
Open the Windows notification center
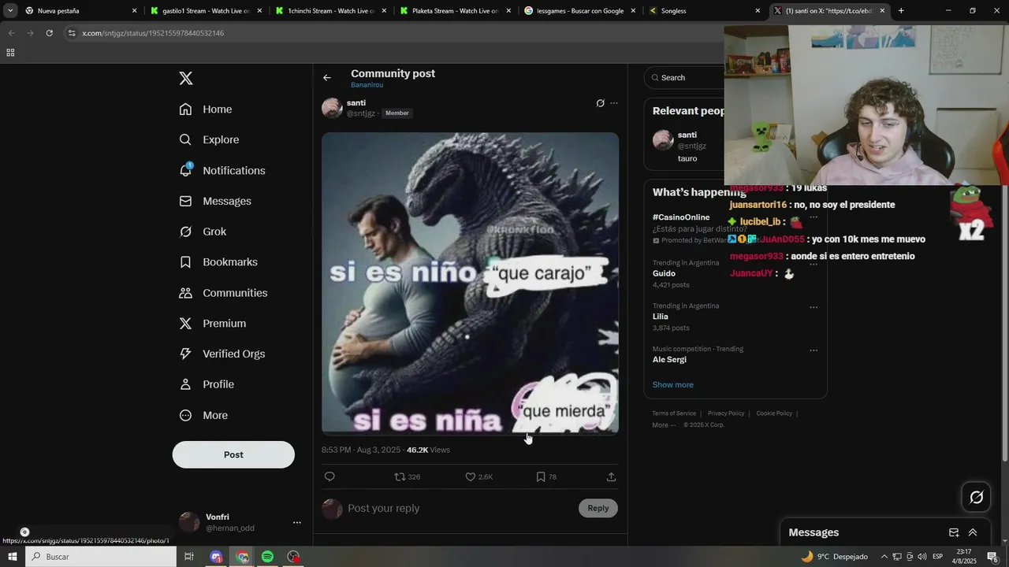coord(992,557)
